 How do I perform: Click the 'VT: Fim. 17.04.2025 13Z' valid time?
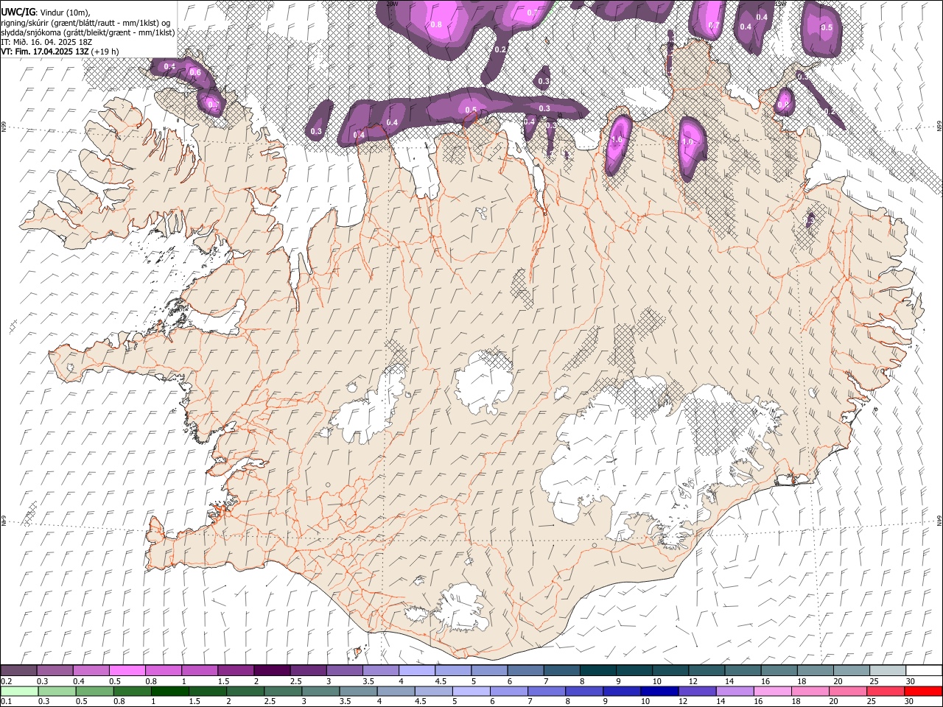(x=45, y=52)
